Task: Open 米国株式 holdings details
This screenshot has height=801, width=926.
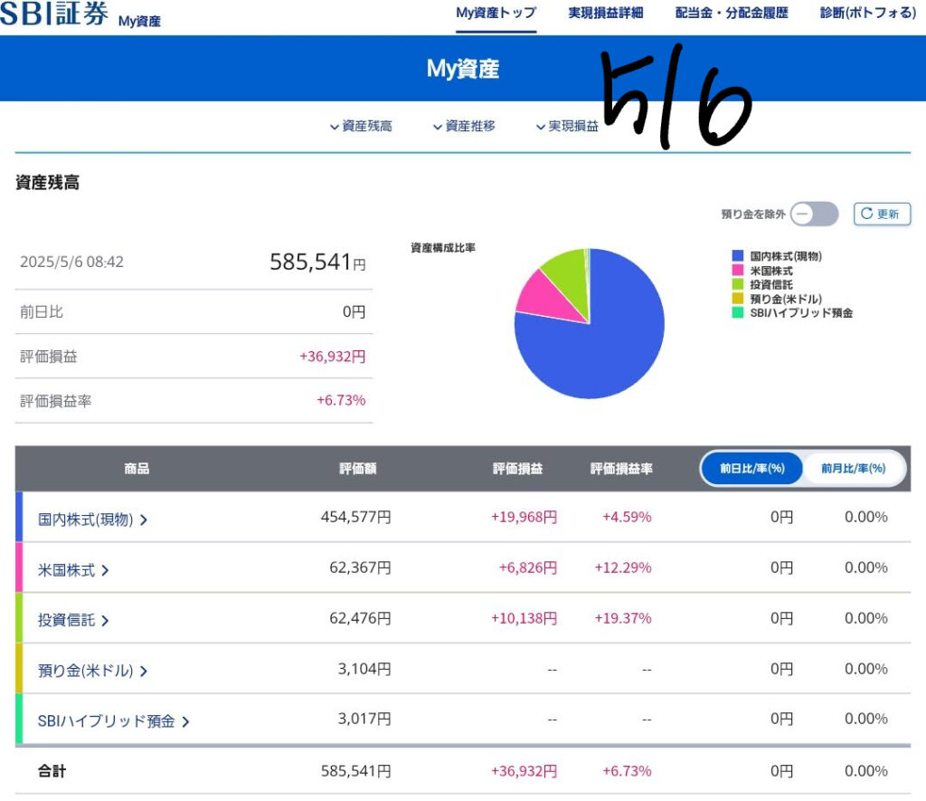Action: click(72, 570)
